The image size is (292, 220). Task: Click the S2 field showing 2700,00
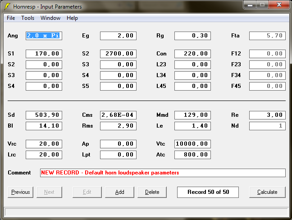click(118, 54)
